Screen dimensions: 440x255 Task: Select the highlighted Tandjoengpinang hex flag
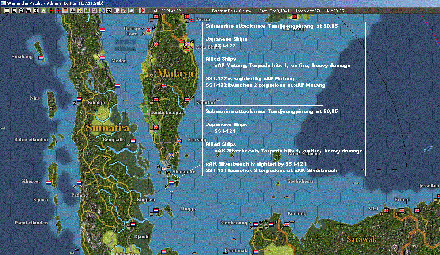[171, 182]
